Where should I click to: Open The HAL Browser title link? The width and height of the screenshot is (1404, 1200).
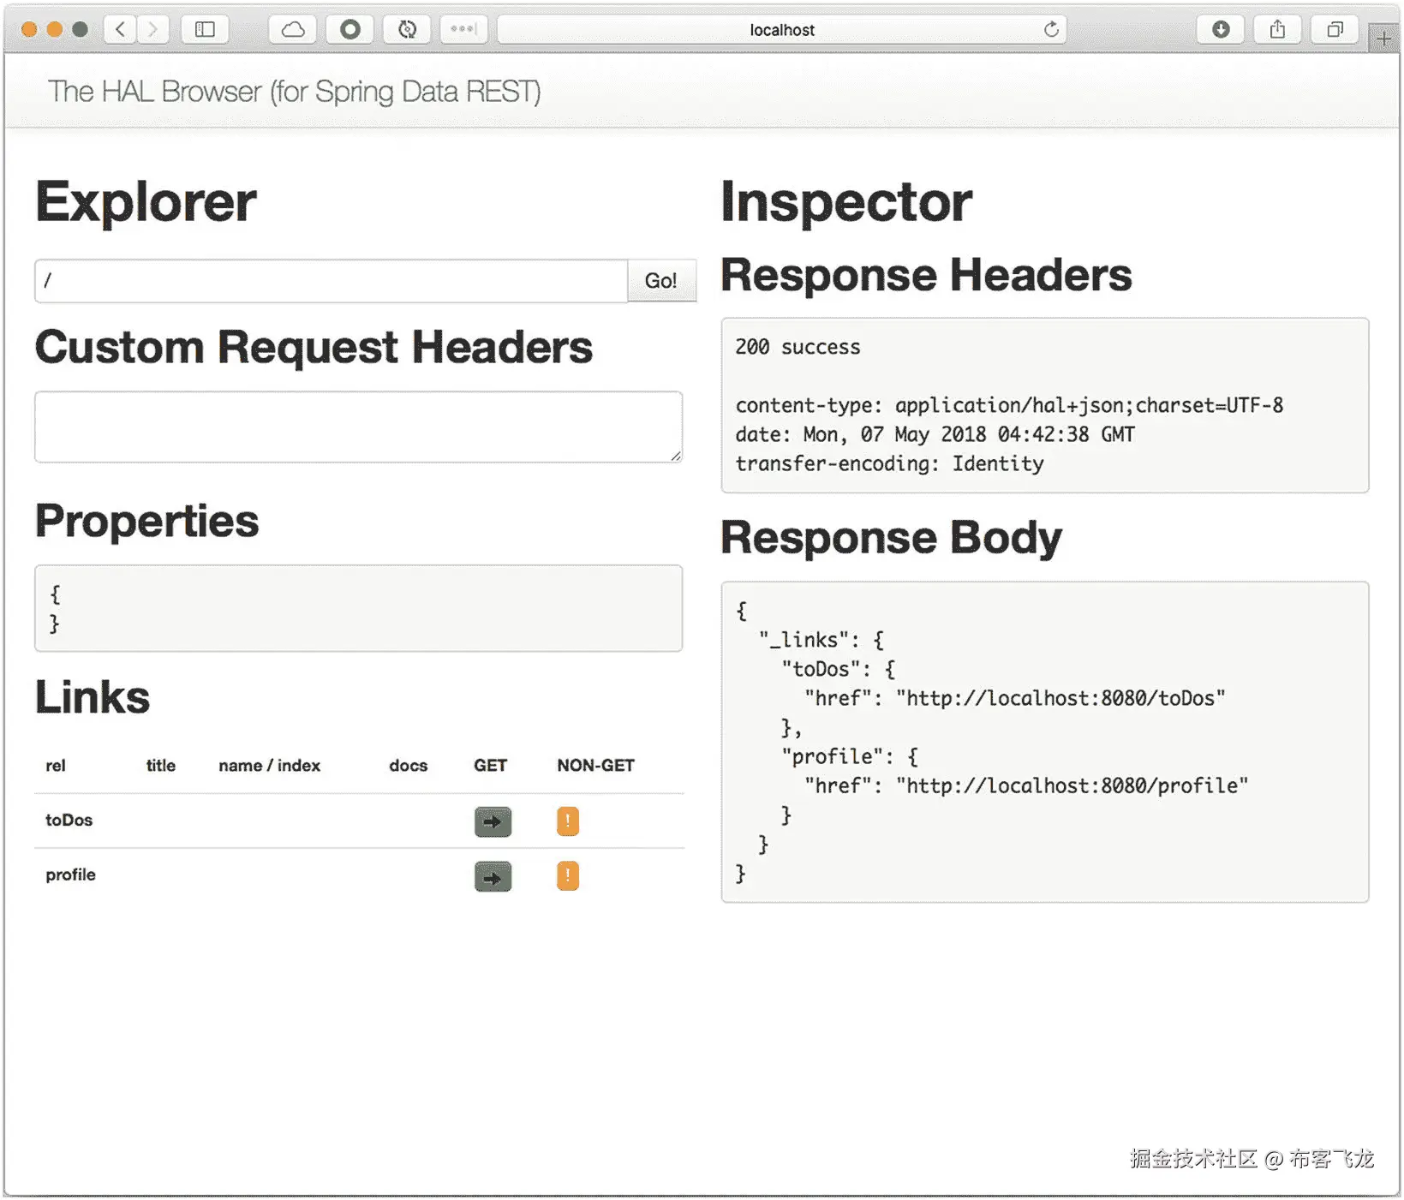click(x=295, y=92)
